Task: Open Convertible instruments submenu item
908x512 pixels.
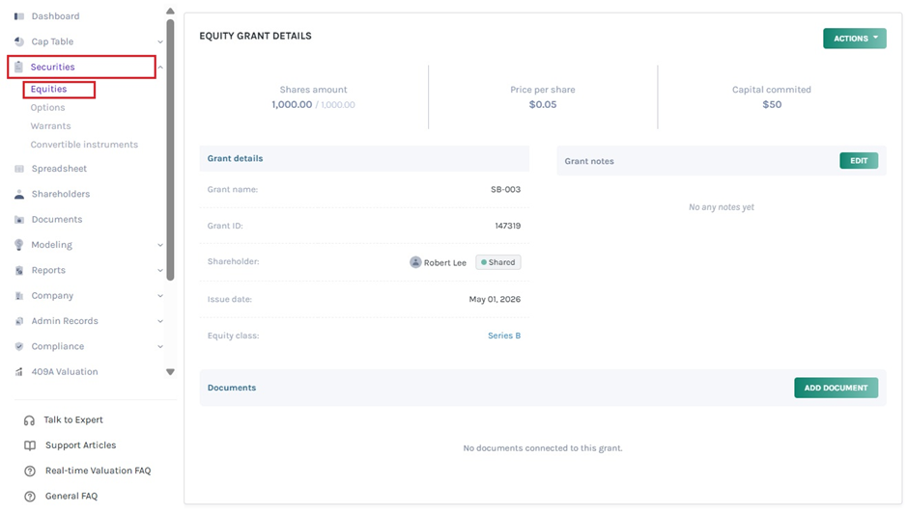Action: 84,145
